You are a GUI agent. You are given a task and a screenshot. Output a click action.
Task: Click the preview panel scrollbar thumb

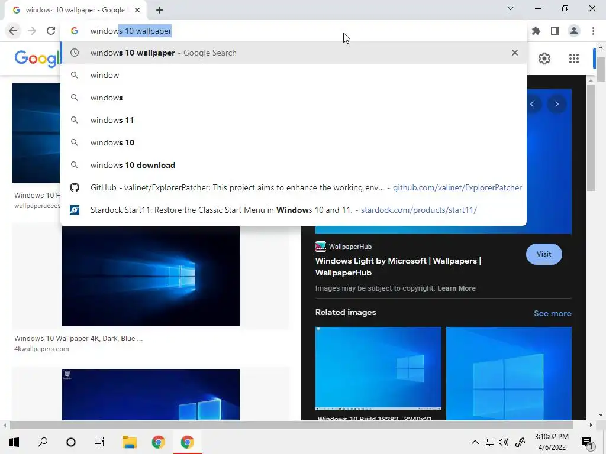coord(591,138)
